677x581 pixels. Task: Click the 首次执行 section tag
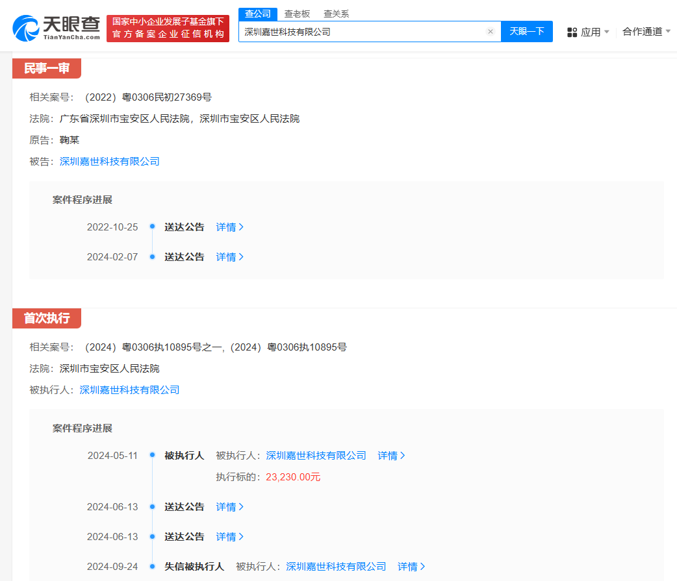click(x=47, y=318)
